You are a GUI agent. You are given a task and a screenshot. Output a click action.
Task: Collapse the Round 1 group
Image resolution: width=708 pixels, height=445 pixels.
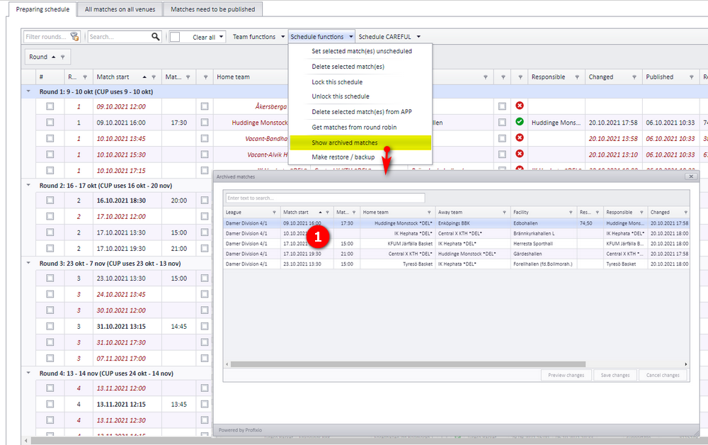(28, 91)
